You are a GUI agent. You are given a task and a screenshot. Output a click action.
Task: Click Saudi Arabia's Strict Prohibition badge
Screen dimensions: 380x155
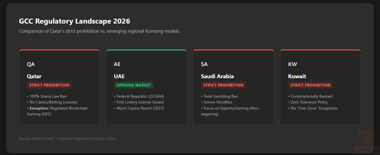pos(223,85)
